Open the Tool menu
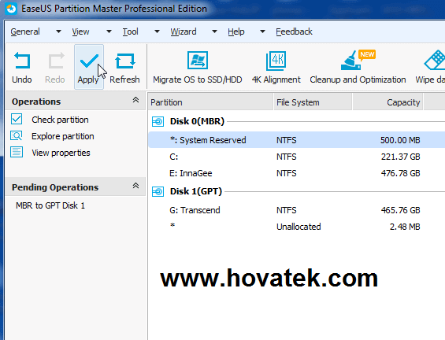This screenshot has height=340, width=445. click(x=130, y=31)
